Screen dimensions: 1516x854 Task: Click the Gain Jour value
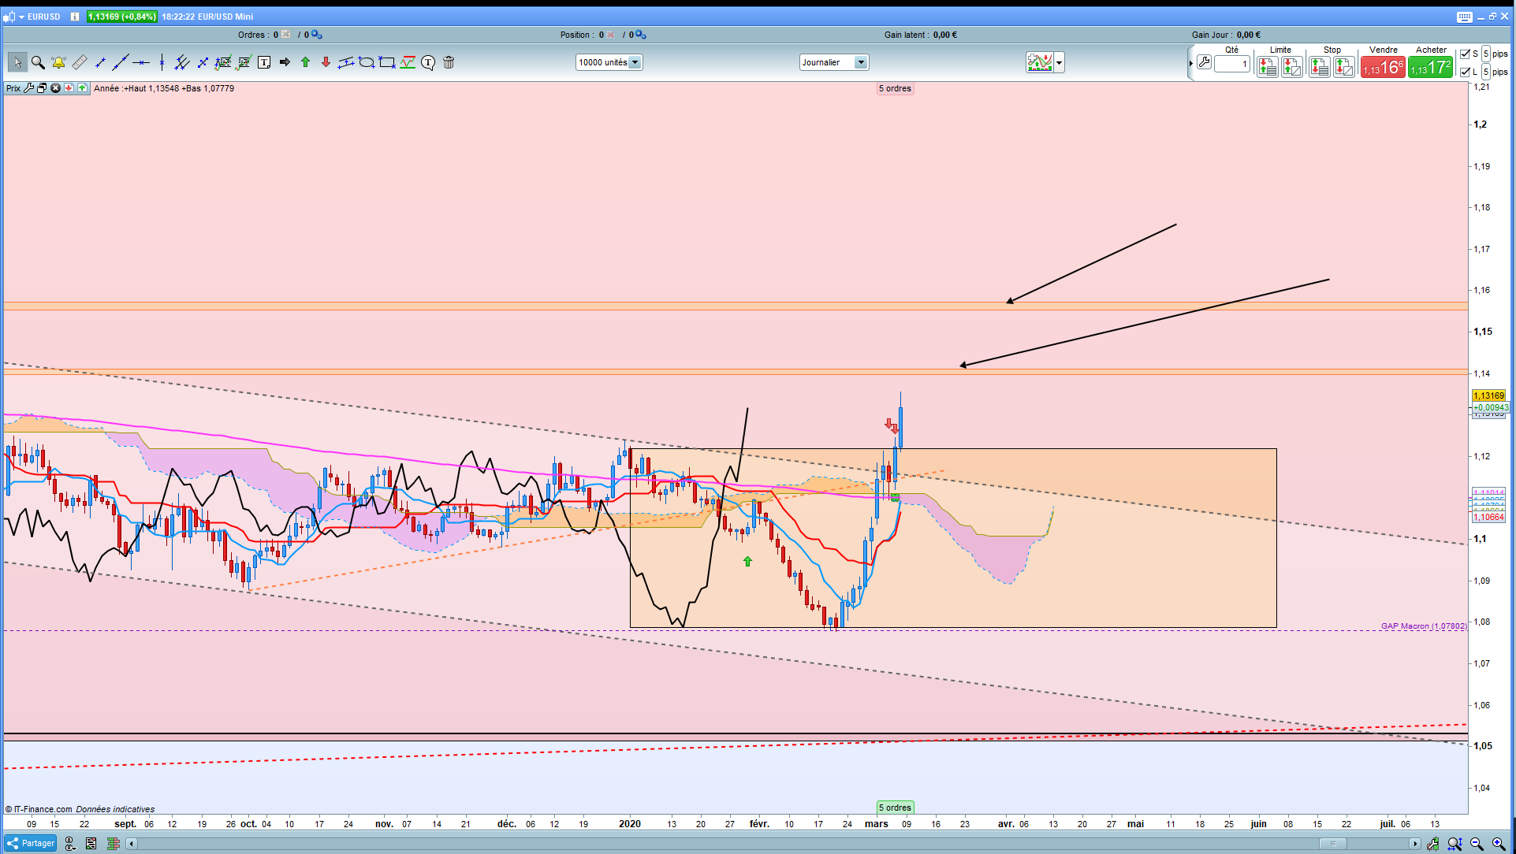(1249, 35)
